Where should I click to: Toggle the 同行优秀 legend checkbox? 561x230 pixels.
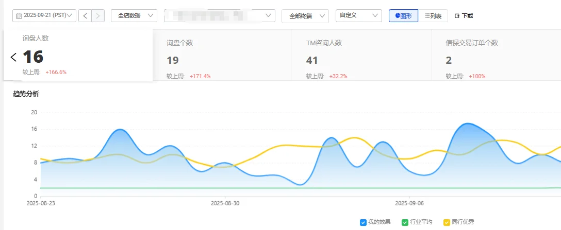pos(447,222)
